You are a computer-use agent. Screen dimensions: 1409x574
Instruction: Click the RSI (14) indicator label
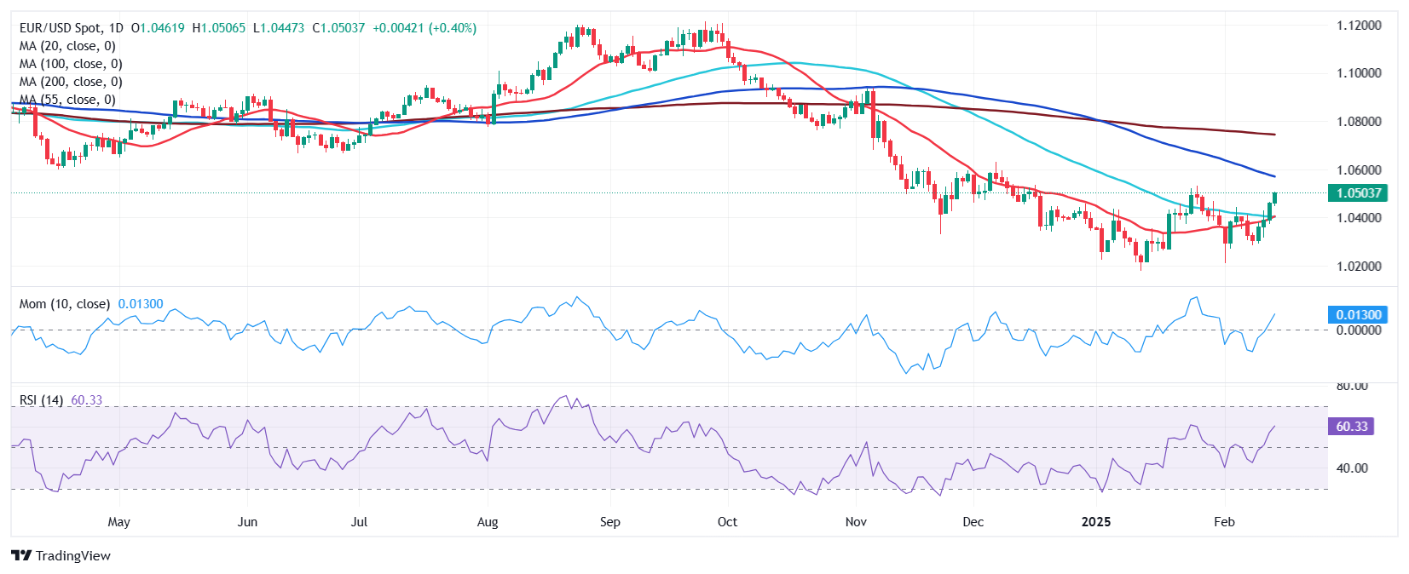[x=41, y=400]
